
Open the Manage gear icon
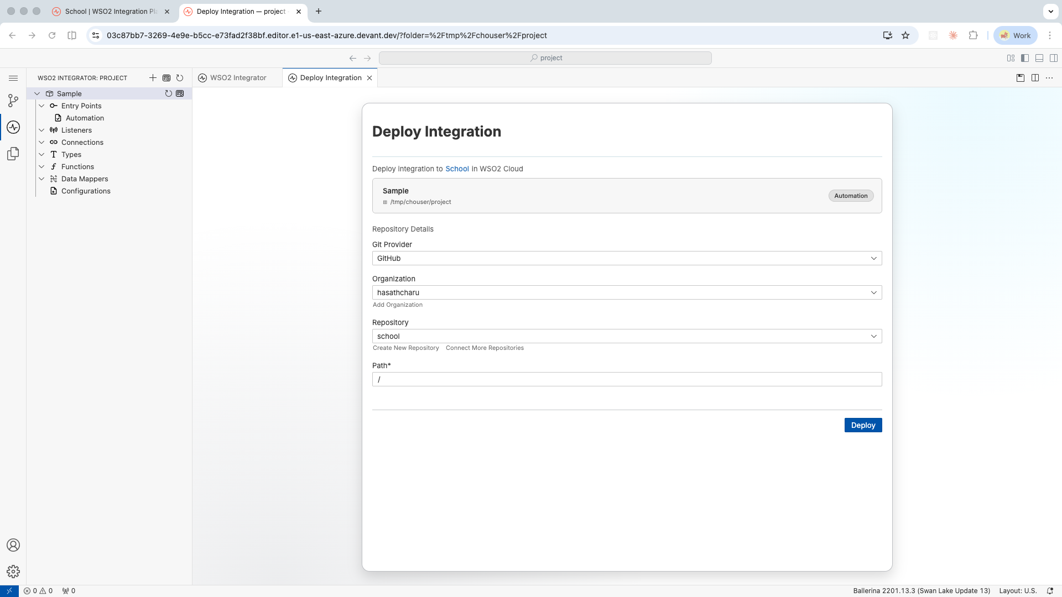click(x=13, y=572)
